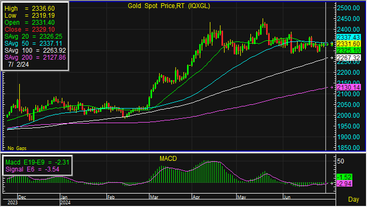Click the cyan 2337.43 price label
Screen dimensions: 367x207
tap(349, 37)
